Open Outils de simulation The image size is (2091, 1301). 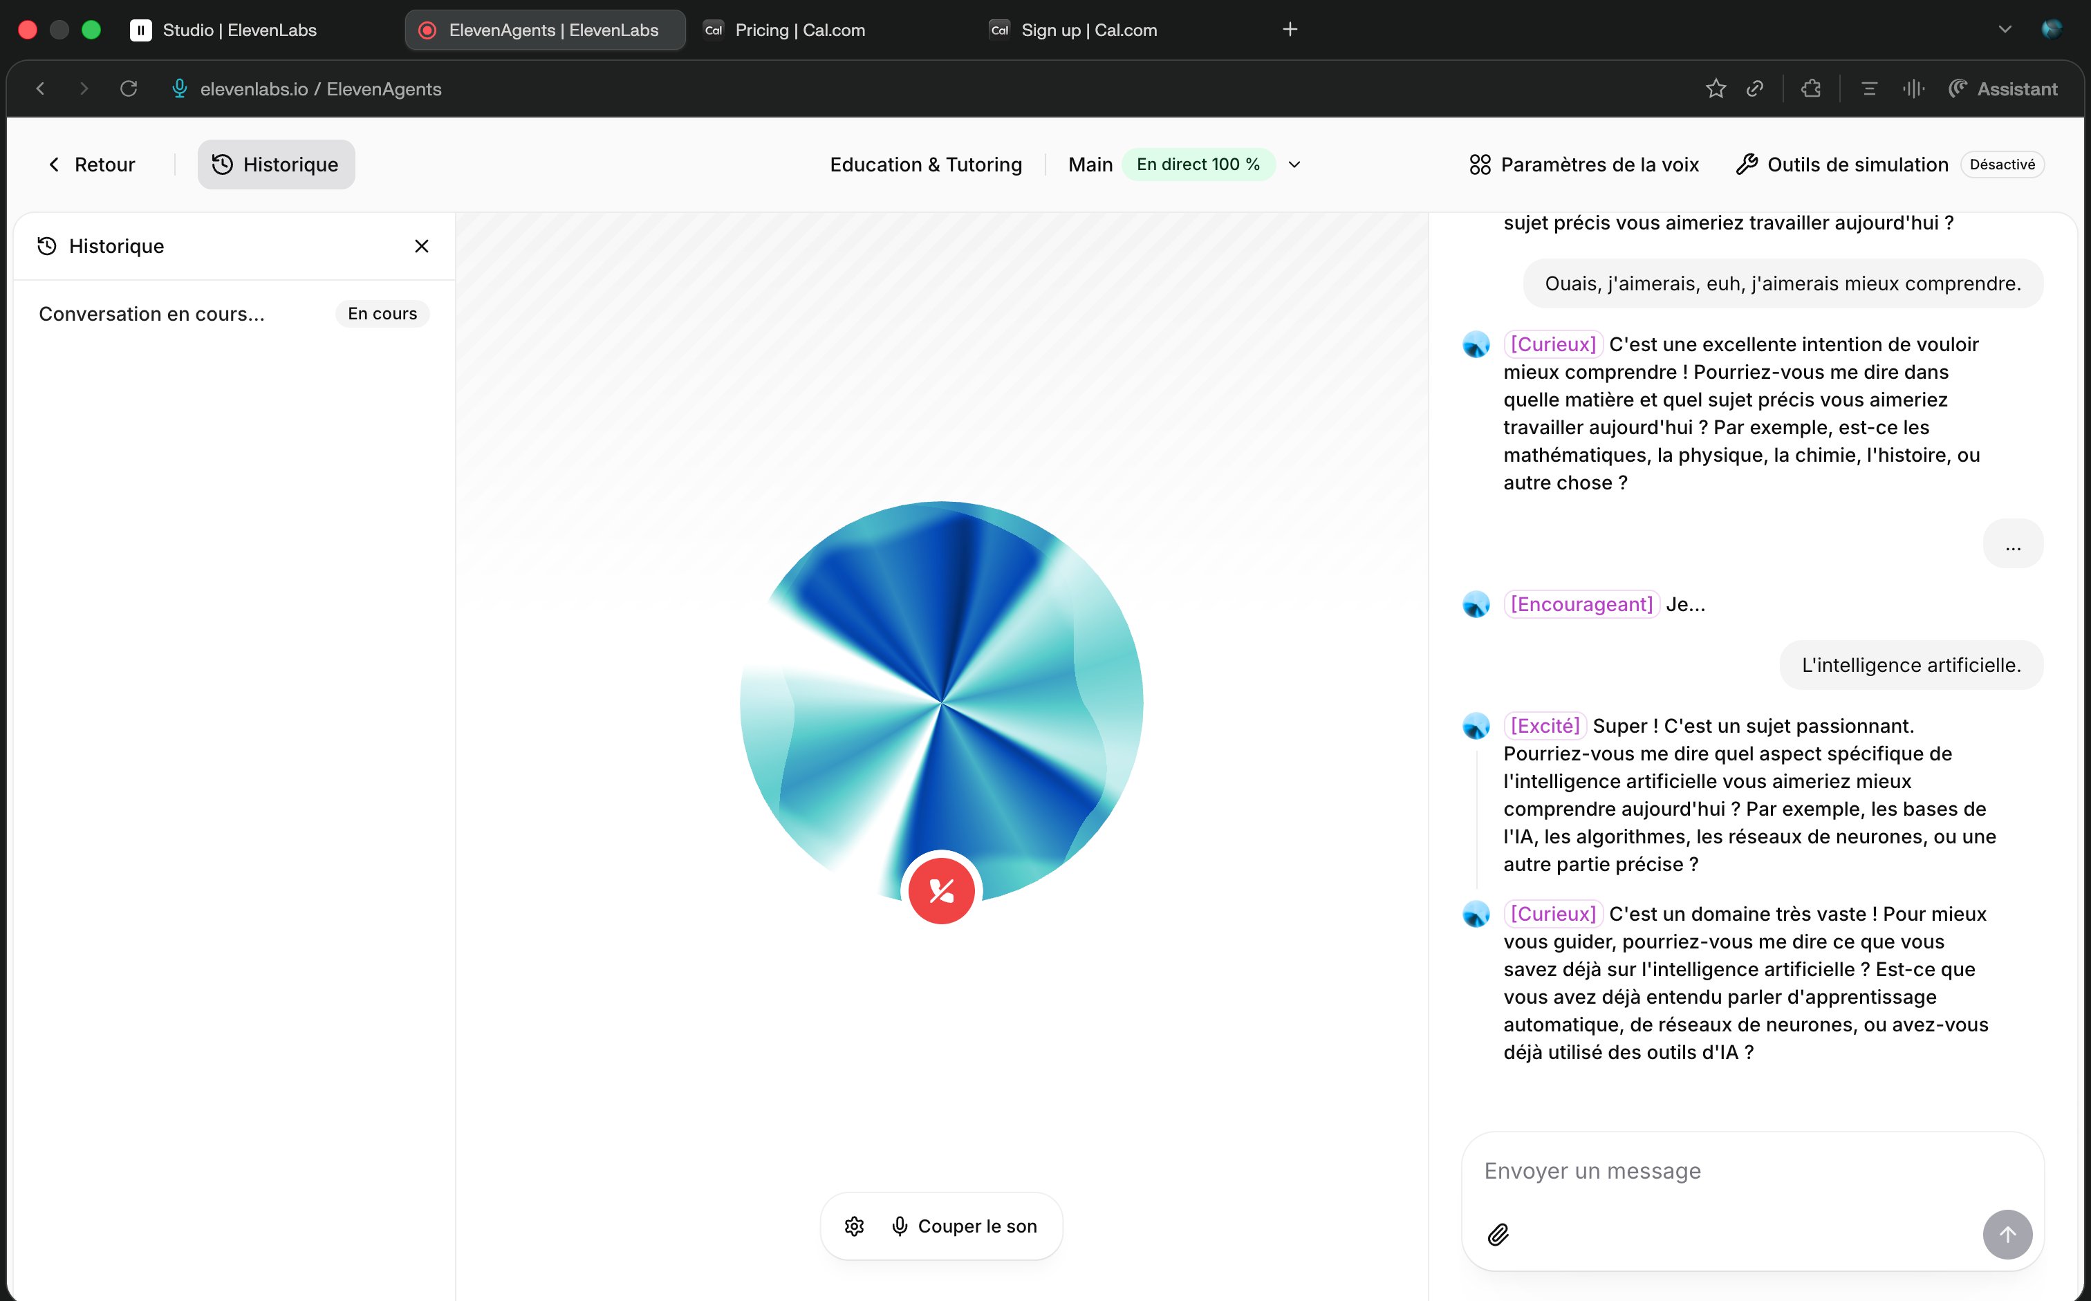tap(1842, 165)
